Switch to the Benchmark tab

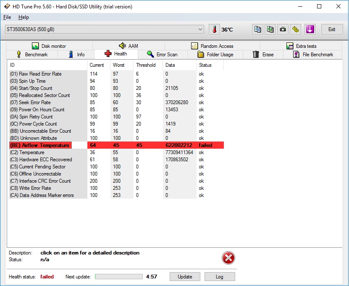32,55
